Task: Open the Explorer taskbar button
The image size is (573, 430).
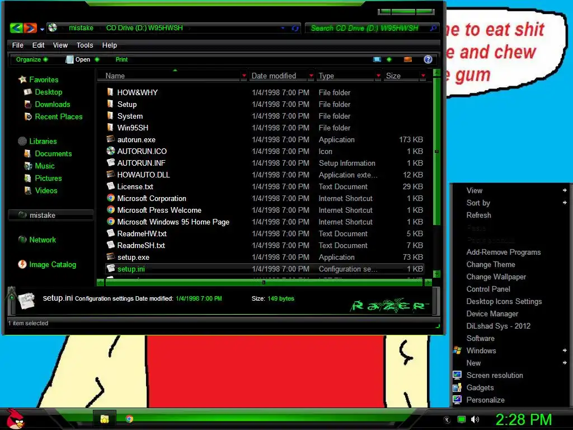Action: pos(105,419)
